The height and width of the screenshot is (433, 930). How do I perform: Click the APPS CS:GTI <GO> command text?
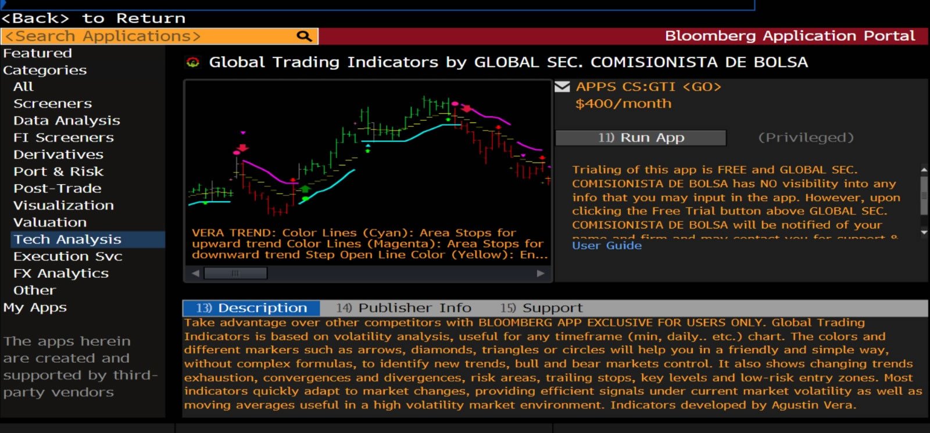[x=648, y=87]
